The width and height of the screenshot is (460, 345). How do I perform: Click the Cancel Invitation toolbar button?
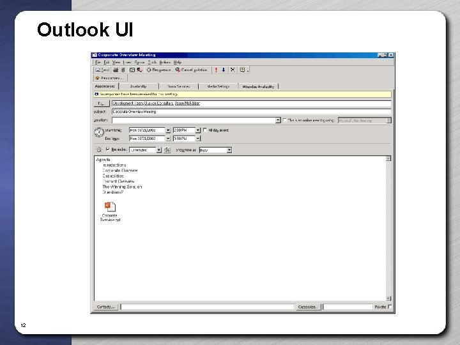click(x=191, y=70)
